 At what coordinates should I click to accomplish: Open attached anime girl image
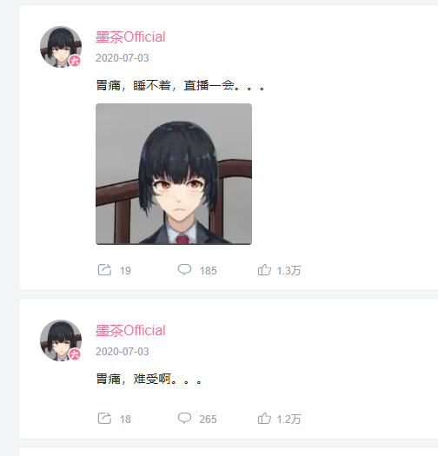[x=174, y=174]
